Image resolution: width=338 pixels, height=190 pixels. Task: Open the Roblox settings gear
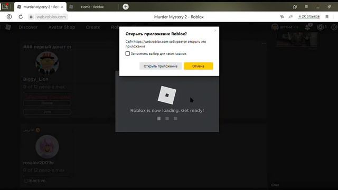(x=334, y=27)
